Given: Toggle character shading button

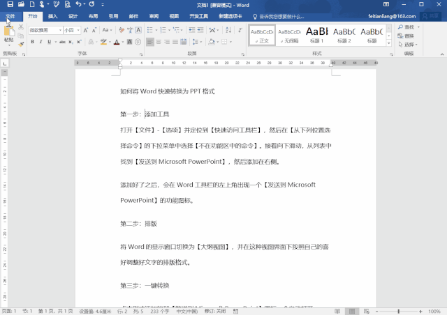Looking at the screenshot, I should coord(129,42).
